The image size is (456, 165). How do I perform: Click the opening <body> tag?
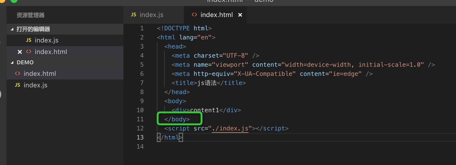[175, 101]
